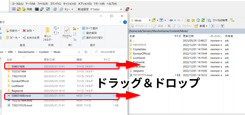245x115 pixels.
Task: Open the 移動先 move to dropdown in Explorer
Action: [x=13, y=31]
